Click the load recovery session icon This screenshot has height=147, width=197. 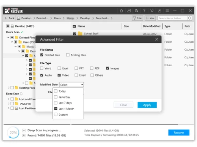click(x=137, y=11)
